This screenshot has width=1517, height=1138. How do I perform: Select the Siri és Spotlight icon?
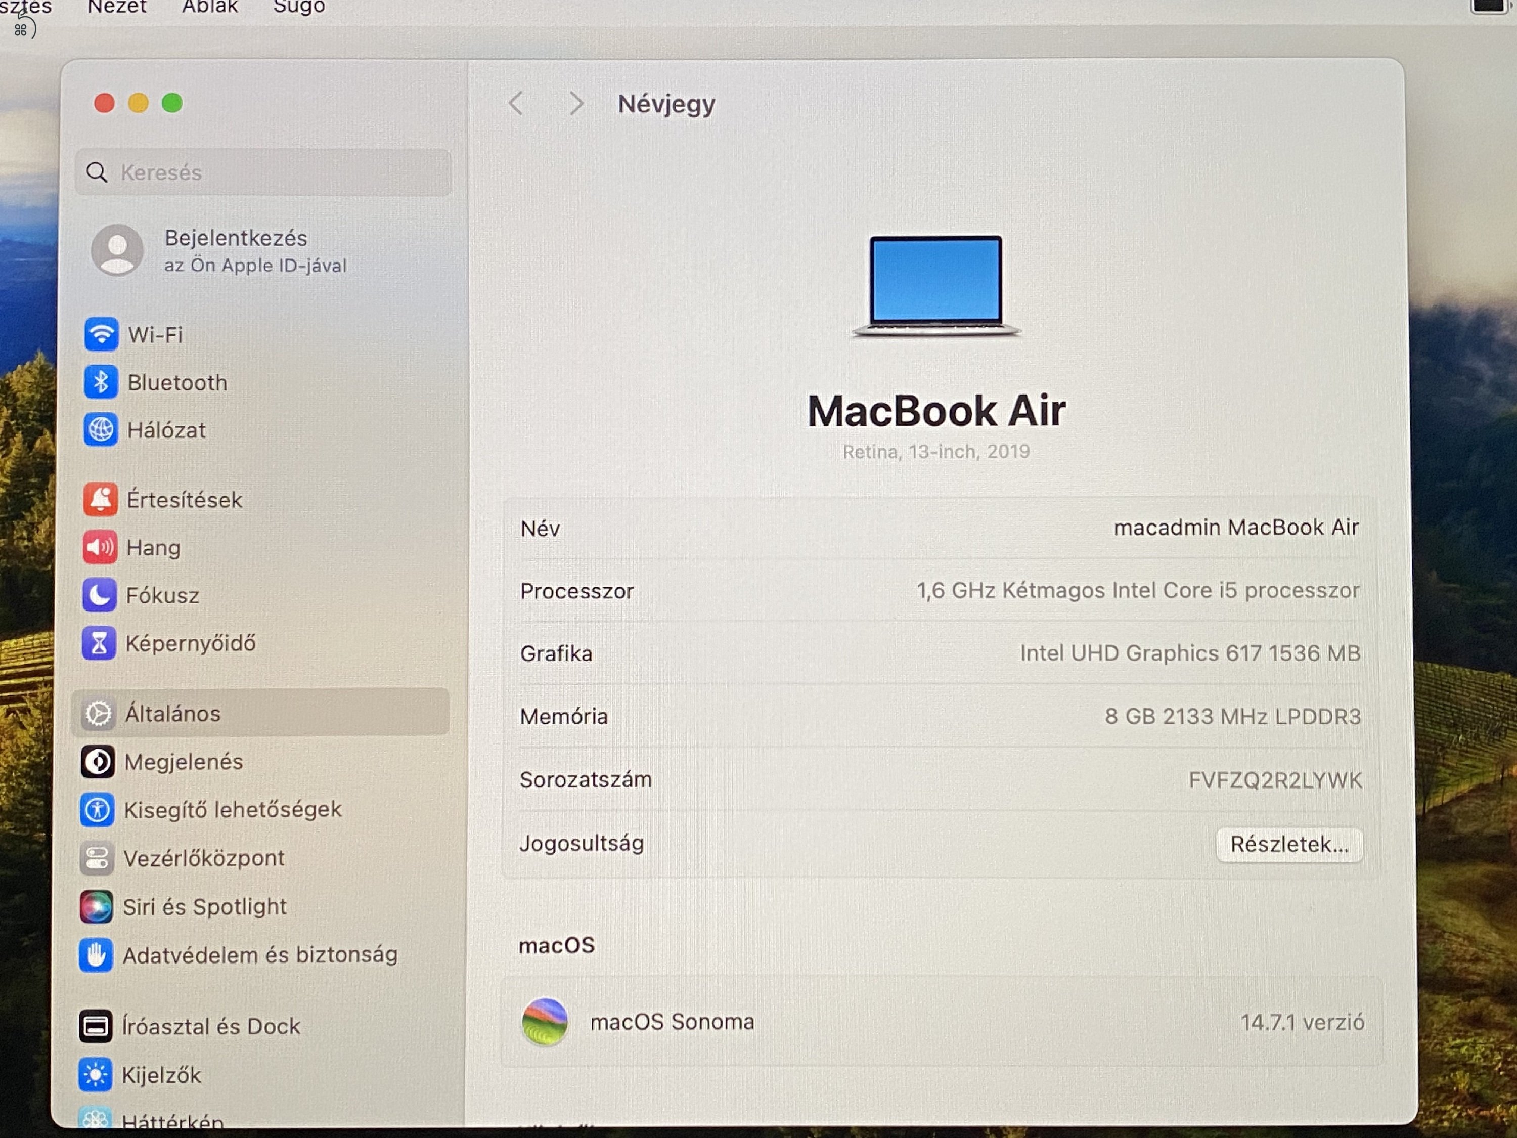click(97, 907)
